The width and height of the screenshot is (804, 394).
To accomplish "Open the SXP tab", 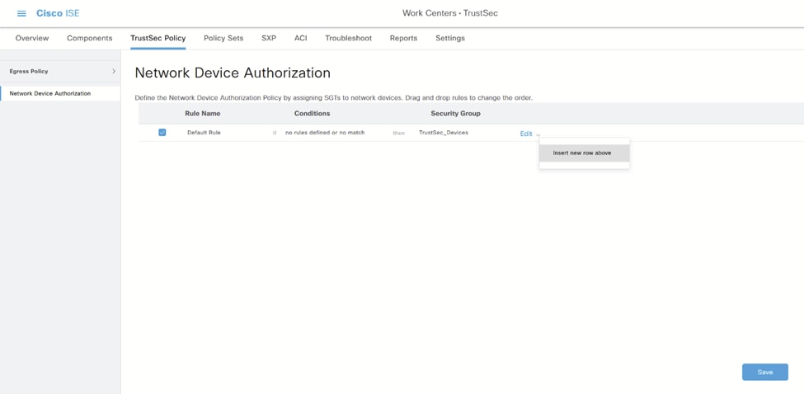I will (x=269, y=38).
